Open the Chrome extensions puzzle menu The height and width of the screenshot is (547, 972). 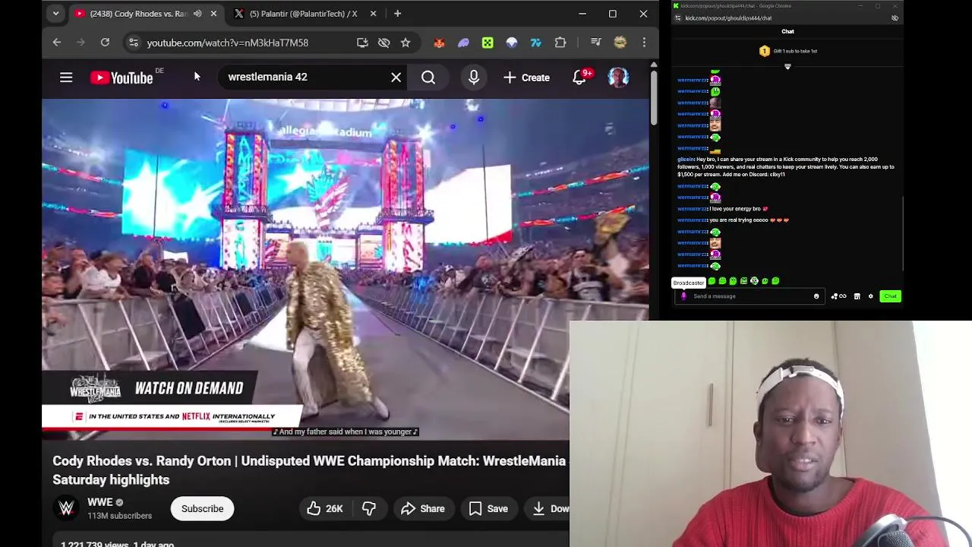tap(560, 43)
